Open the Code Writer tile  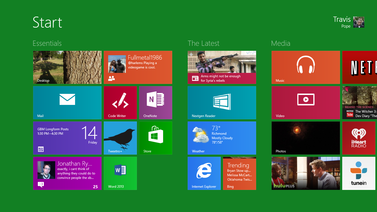pyautogui.click(x=120, y=103)
